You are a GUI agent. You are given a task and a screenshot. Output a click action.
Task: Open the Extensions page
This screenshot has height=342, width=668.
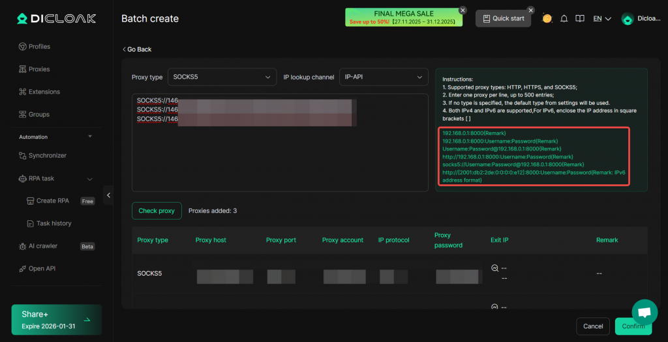point(44,92)
